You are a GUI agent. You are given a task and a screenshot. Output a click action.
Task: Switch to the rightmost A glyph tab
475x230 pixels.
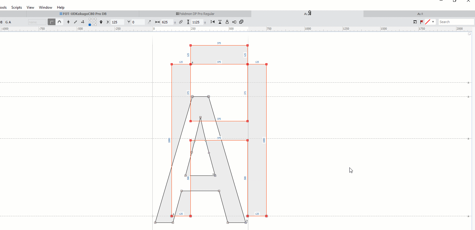(420, 14)
